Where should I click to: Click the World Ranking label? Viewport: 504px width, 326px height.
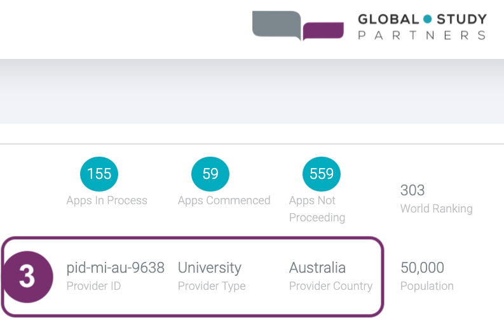point(436,209)
